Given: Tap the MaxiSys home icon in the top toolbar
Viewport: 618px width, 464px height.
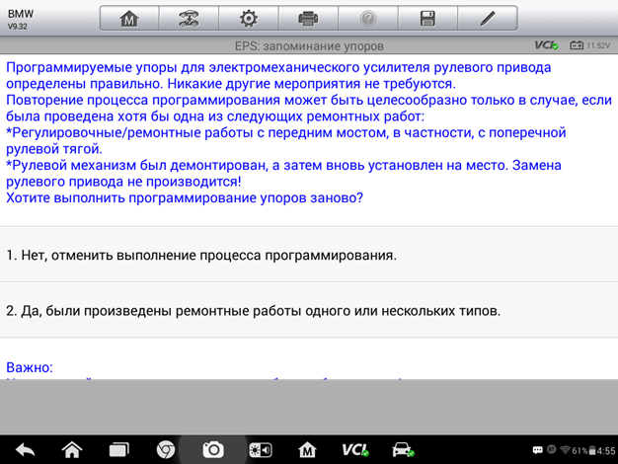Looking at the screenshot, I should click(128, 19).
